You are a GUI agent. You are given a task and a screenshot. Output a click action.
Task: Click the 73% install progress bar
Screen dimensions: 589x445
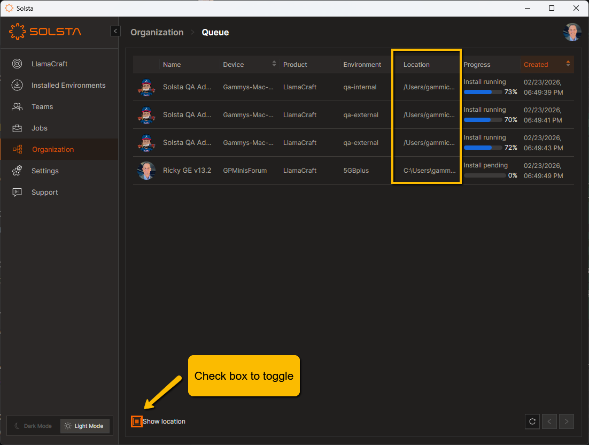pos(483,92)
